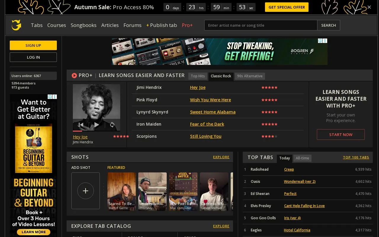Click the Hey Joe five-star rating in list
This screenshot has width=379, height=237.
[x=269, y=88]
